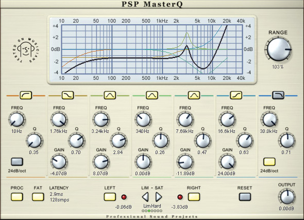The width and height of the screenshot is (304, 220).
Task: Click the -4.07dB GAIN knob
Action: (x=59, y=162)
